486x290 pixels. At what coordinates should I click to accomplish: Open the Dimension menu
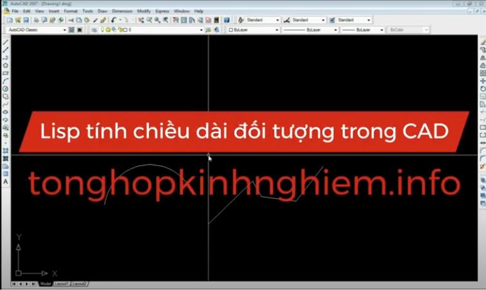(x=122, y=11)
